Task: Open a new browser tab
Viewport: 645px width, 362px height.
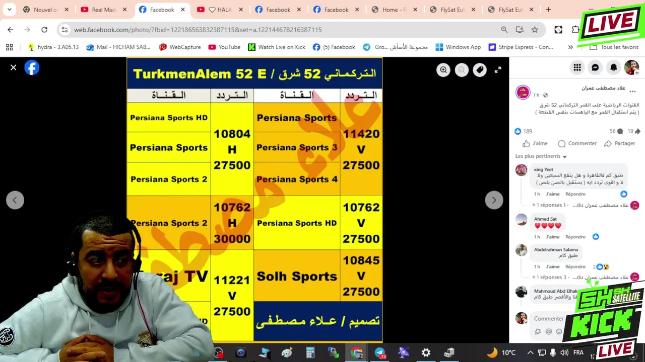Action: [548, 10]
